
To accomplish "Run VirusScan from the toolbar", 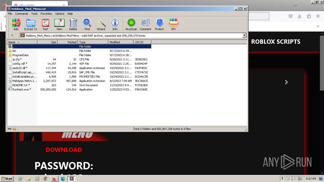I will click(131, 25).
